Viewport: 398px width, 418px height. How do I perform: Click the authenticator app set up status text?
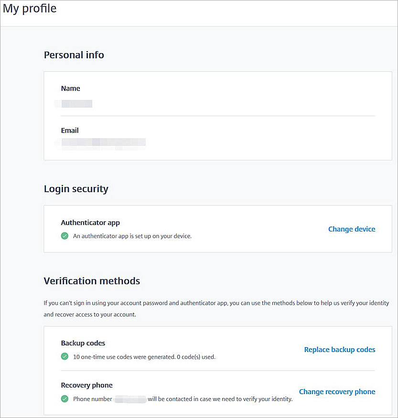pyautogui.click(x=132, y=236)
